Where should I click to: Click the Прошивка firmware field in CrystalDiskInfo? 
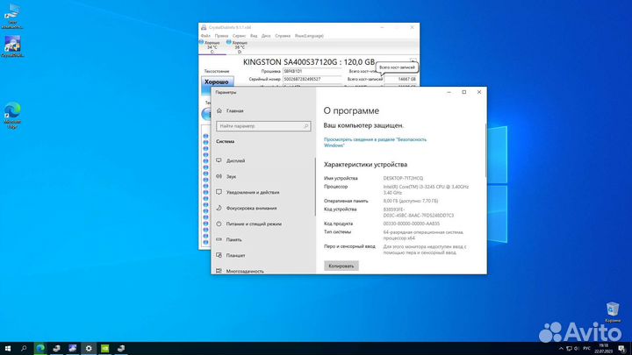coord(312,71)
